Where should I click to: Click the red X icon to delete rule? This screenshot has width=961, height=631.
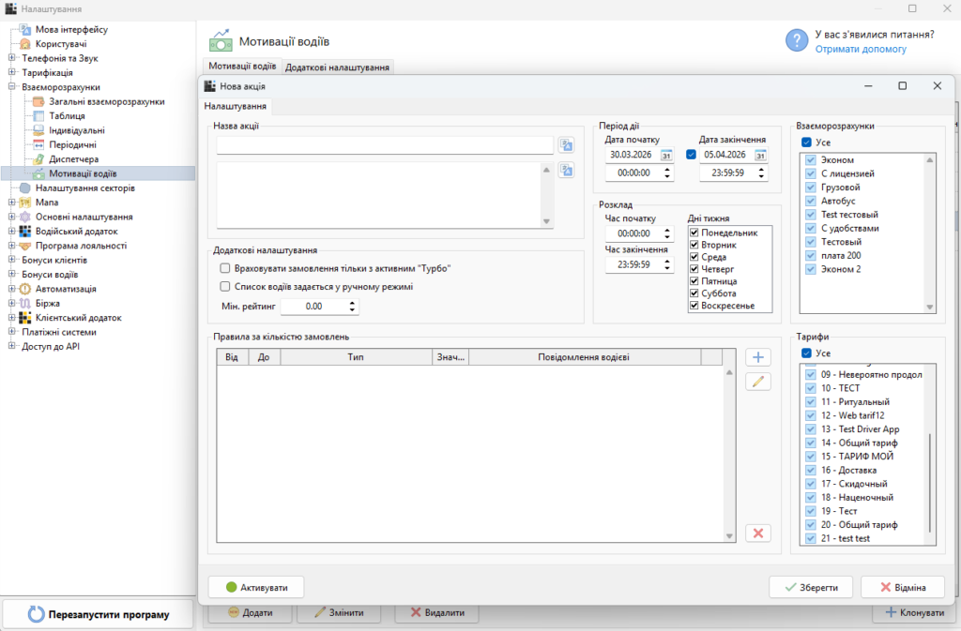coord(757,533)
